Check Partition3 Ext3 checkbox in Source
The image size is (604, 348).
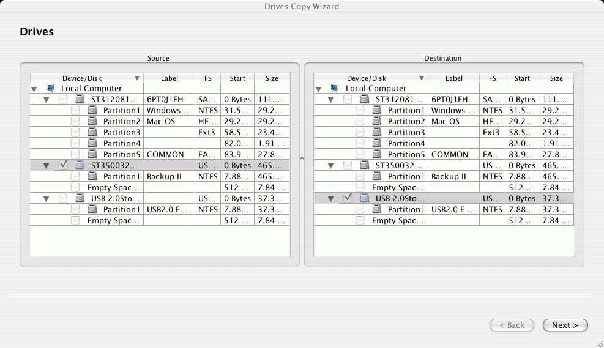[x=75, y=132]
